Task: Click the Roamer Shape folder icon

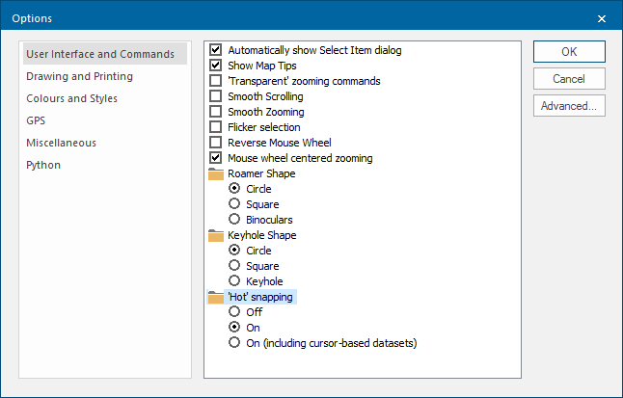Action: [x=216, y=173]
